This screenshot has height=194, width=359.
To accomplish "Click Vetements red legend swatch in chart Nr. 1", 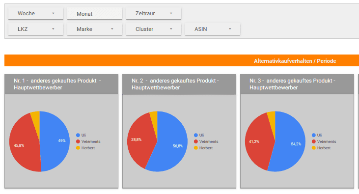I will coord(78,141).
